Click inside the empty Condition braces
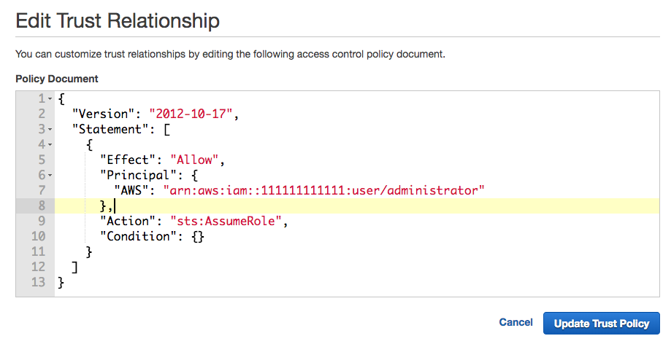This screenshot has width=663, height=344. point(198,236)
